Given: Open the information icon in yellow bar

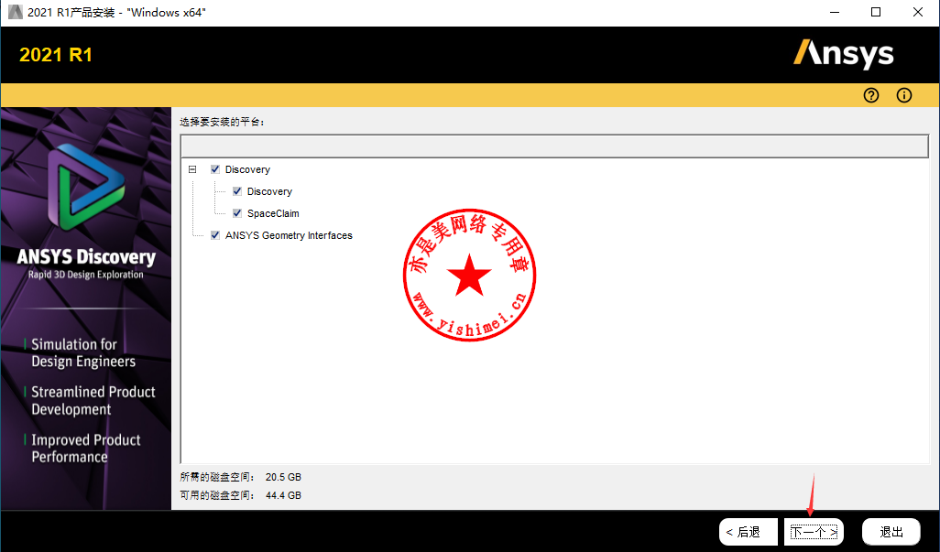Looking at the screenshot, I should pyautogui.click(x=904, y=95).
